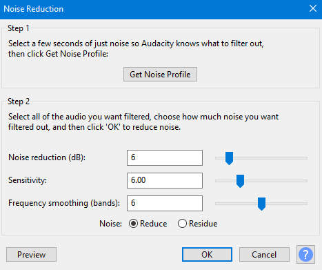Grab the Noise reduction slider handle
Screen dimensions: 322x270
point(229,158)
